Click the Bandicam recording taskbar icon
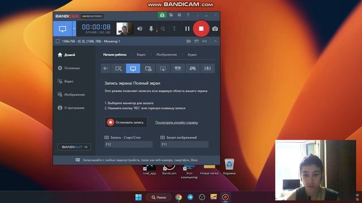Screen dimensions: 362x203 pyautogui.click(x=225, y=197)
